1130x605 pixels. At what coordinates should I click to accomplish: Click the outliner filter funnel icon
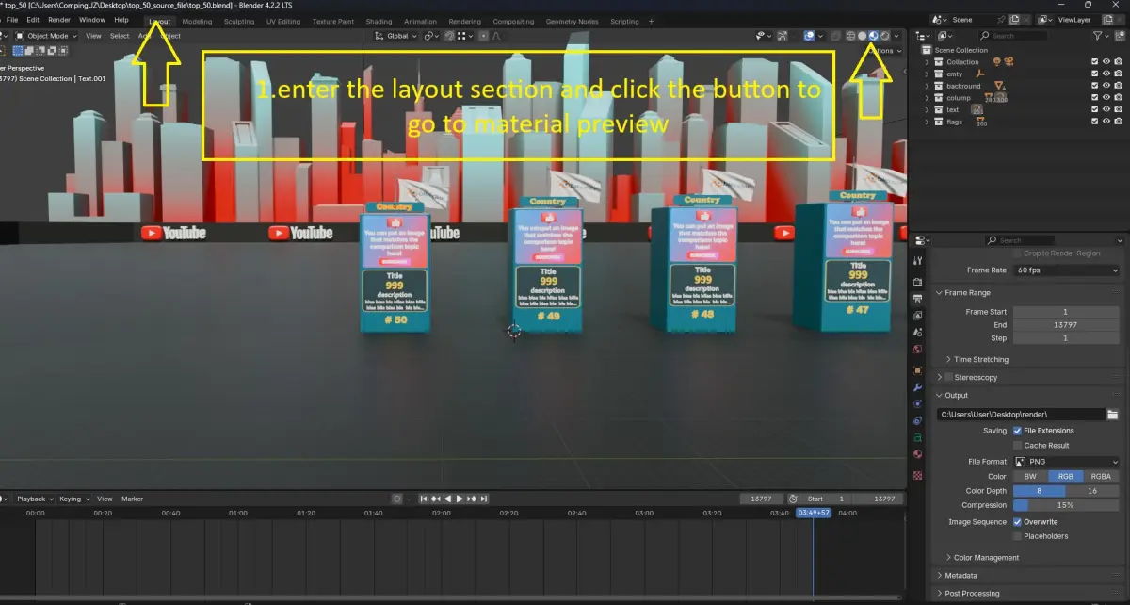click(x=1098, y=36)
